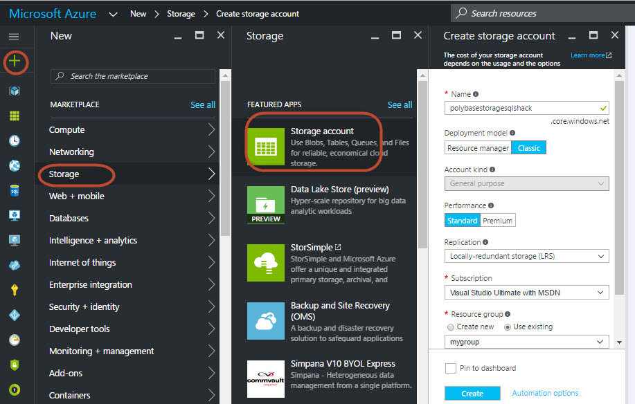
Task: Select the Create new radio button
Action: point(451,327)
